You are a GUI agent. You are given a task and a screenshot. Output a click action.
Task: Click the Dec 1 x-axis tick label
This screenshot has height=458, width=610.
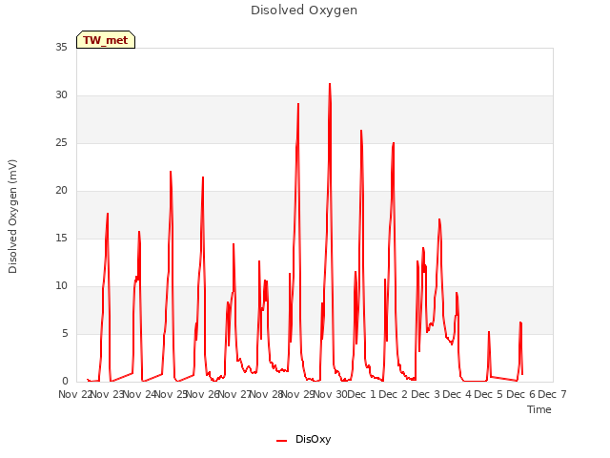coord(361,394)
